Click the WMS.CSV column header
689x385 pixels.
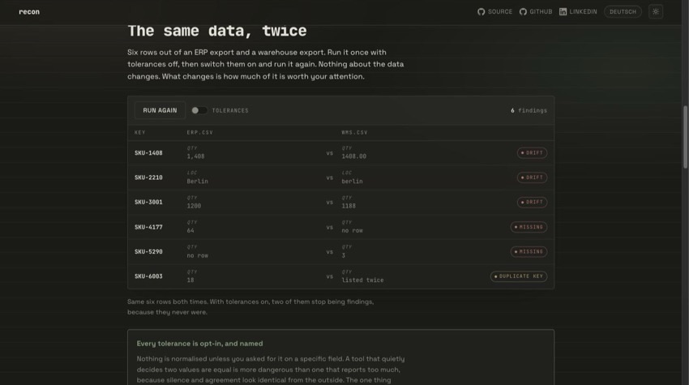point(354,132)
